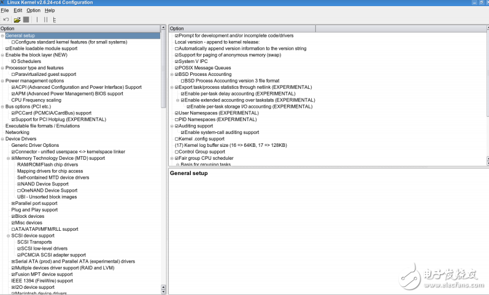Image resolution: width=489 pixels, height=295 pixels.
Task: Collapse Power management options node
Action: point(2,81)
